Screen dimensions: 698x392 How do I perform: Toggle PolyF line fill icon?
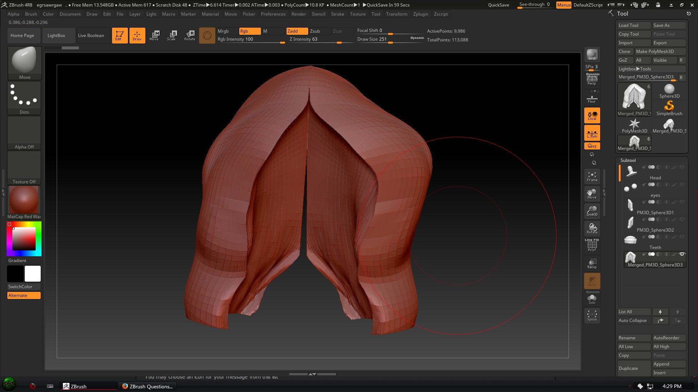point(592,245)
